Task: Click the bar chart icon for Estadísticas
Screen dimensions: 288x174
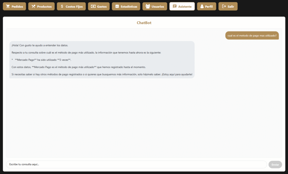Action: point(117,6)
